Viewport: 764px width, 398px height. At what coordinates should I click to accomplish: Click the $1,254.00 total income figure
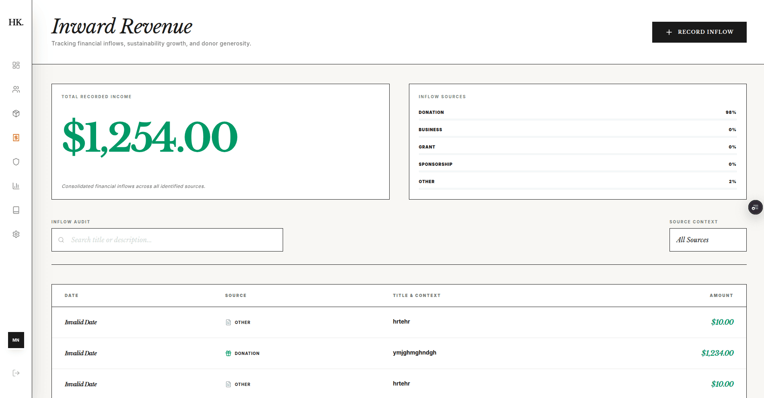tap(150, 137)
